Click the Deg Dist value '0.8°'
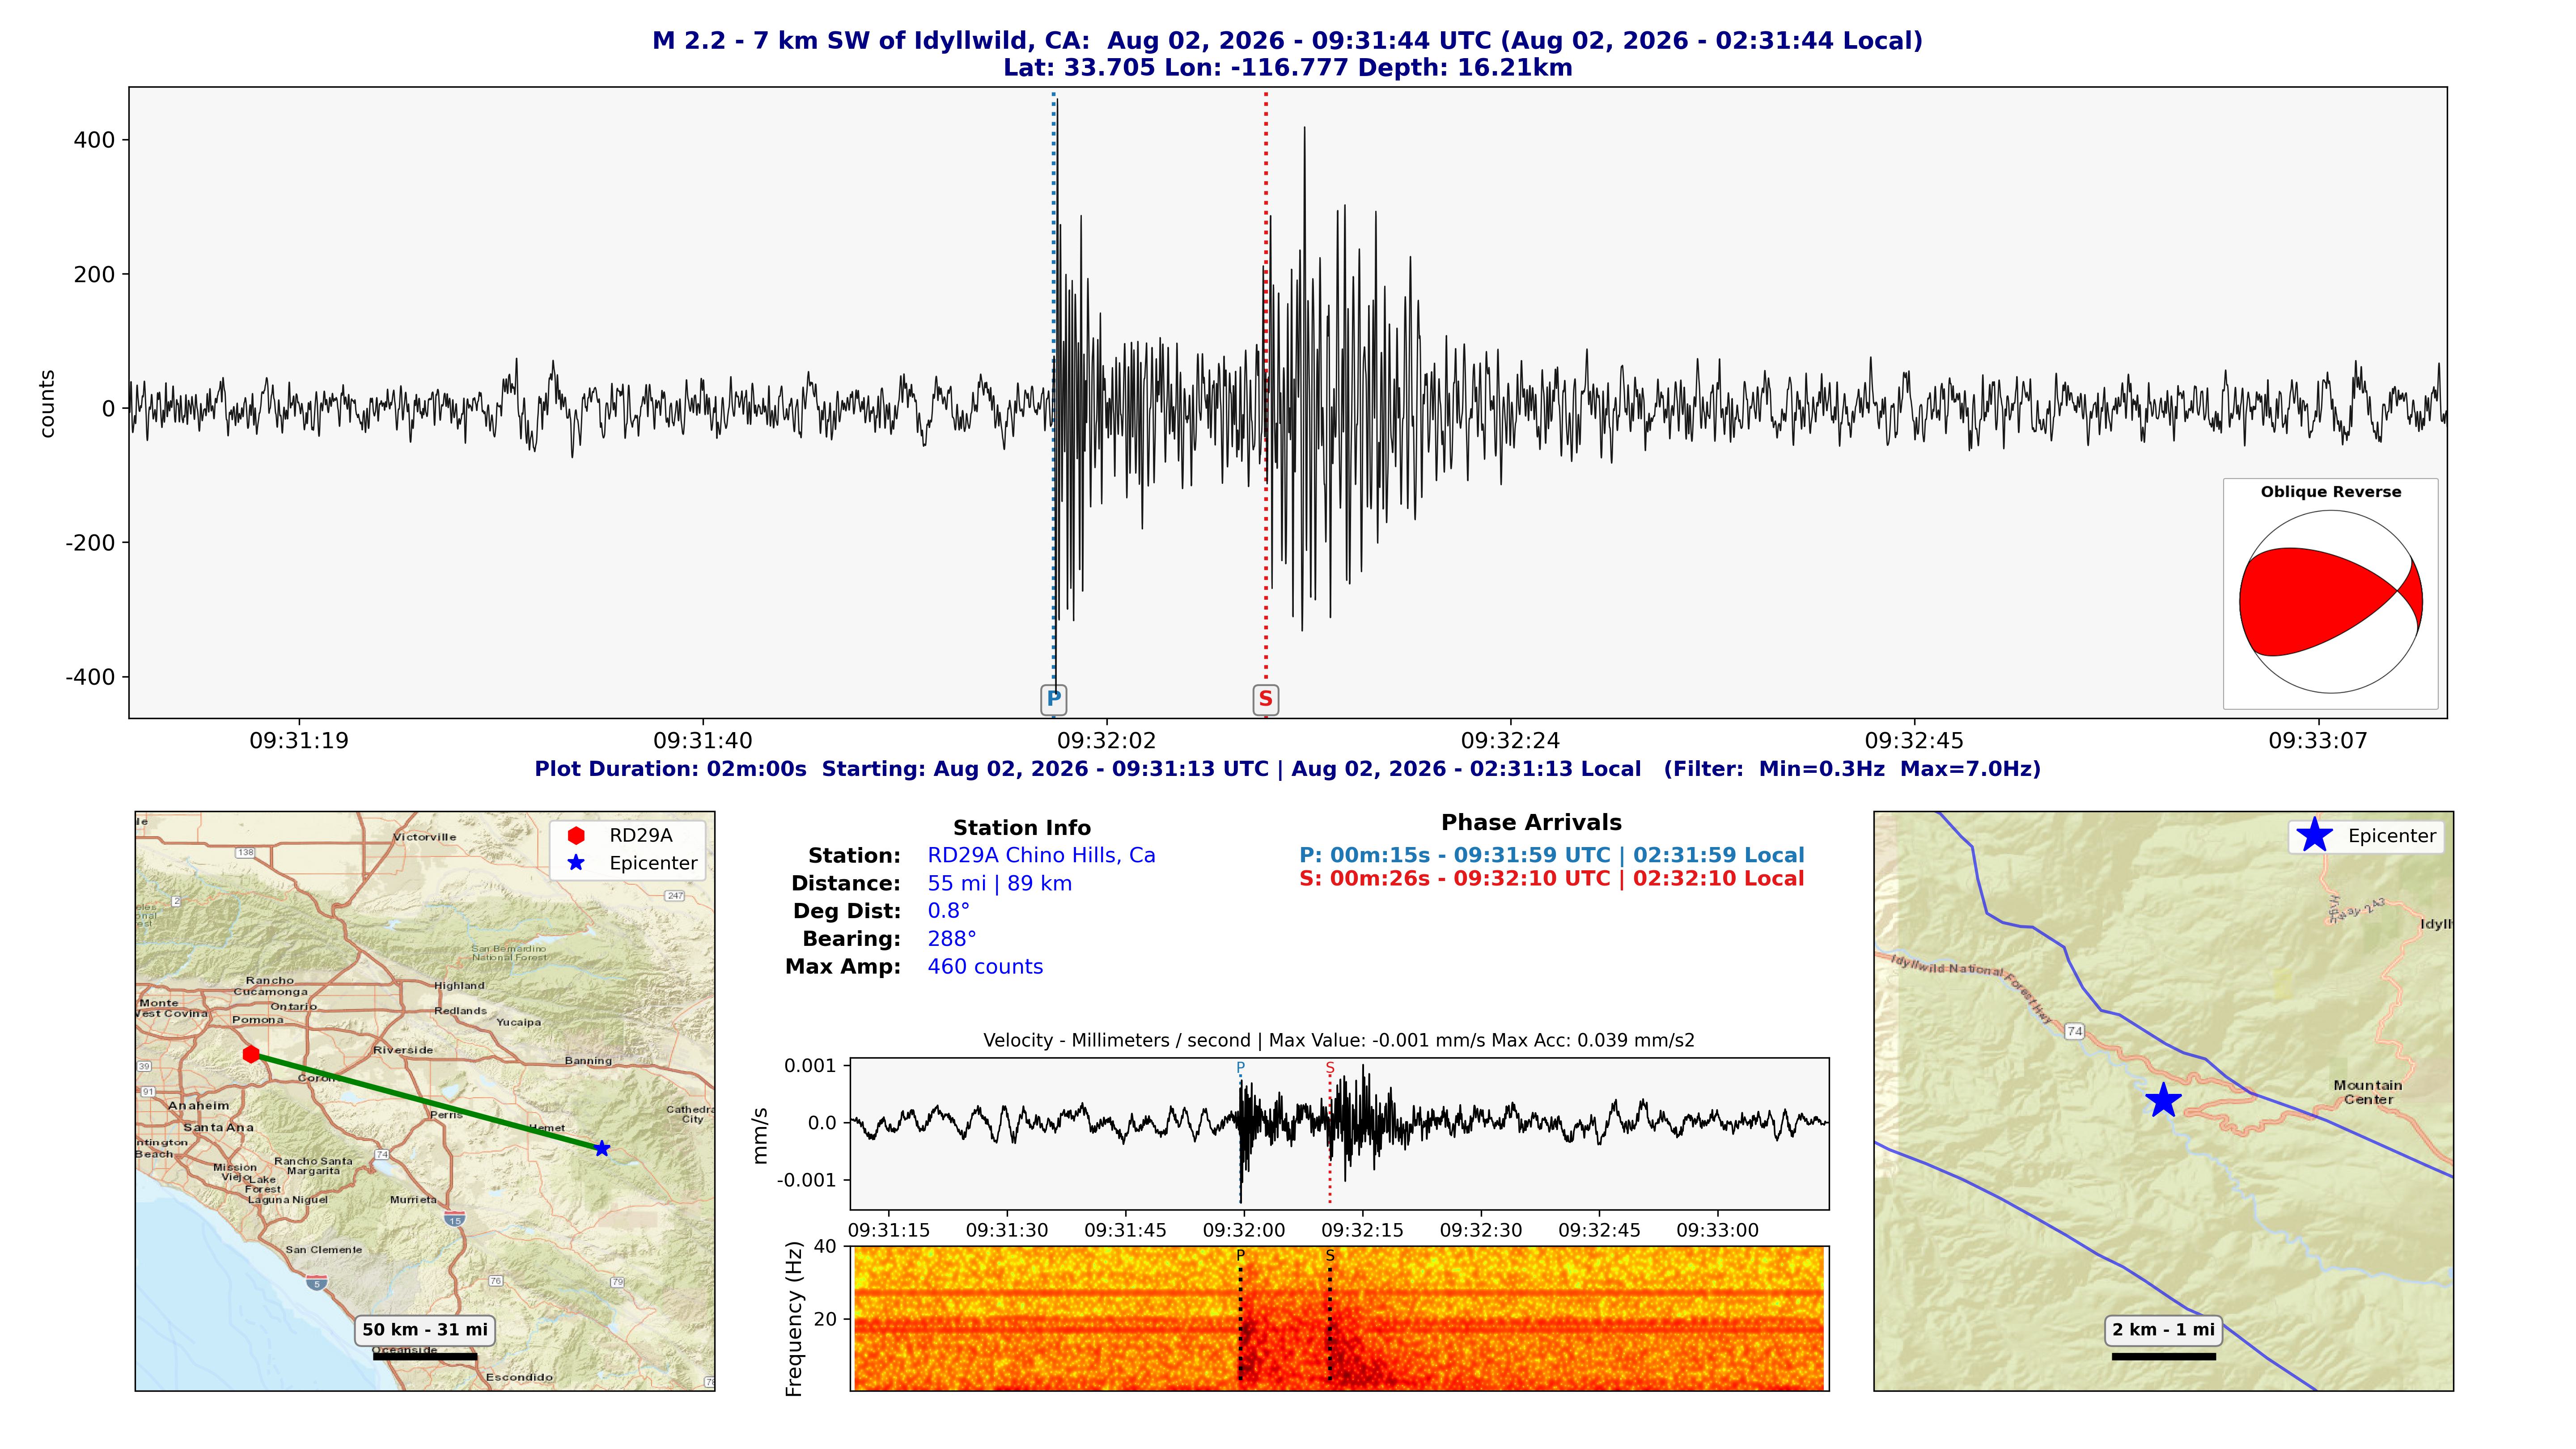This screenshot has height=1449, width=2576. [x=948, y=911]
